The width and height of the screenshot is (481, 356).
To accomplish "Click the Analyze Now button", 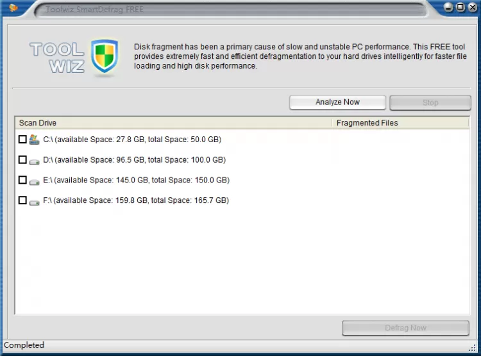I will pos(337,102).
